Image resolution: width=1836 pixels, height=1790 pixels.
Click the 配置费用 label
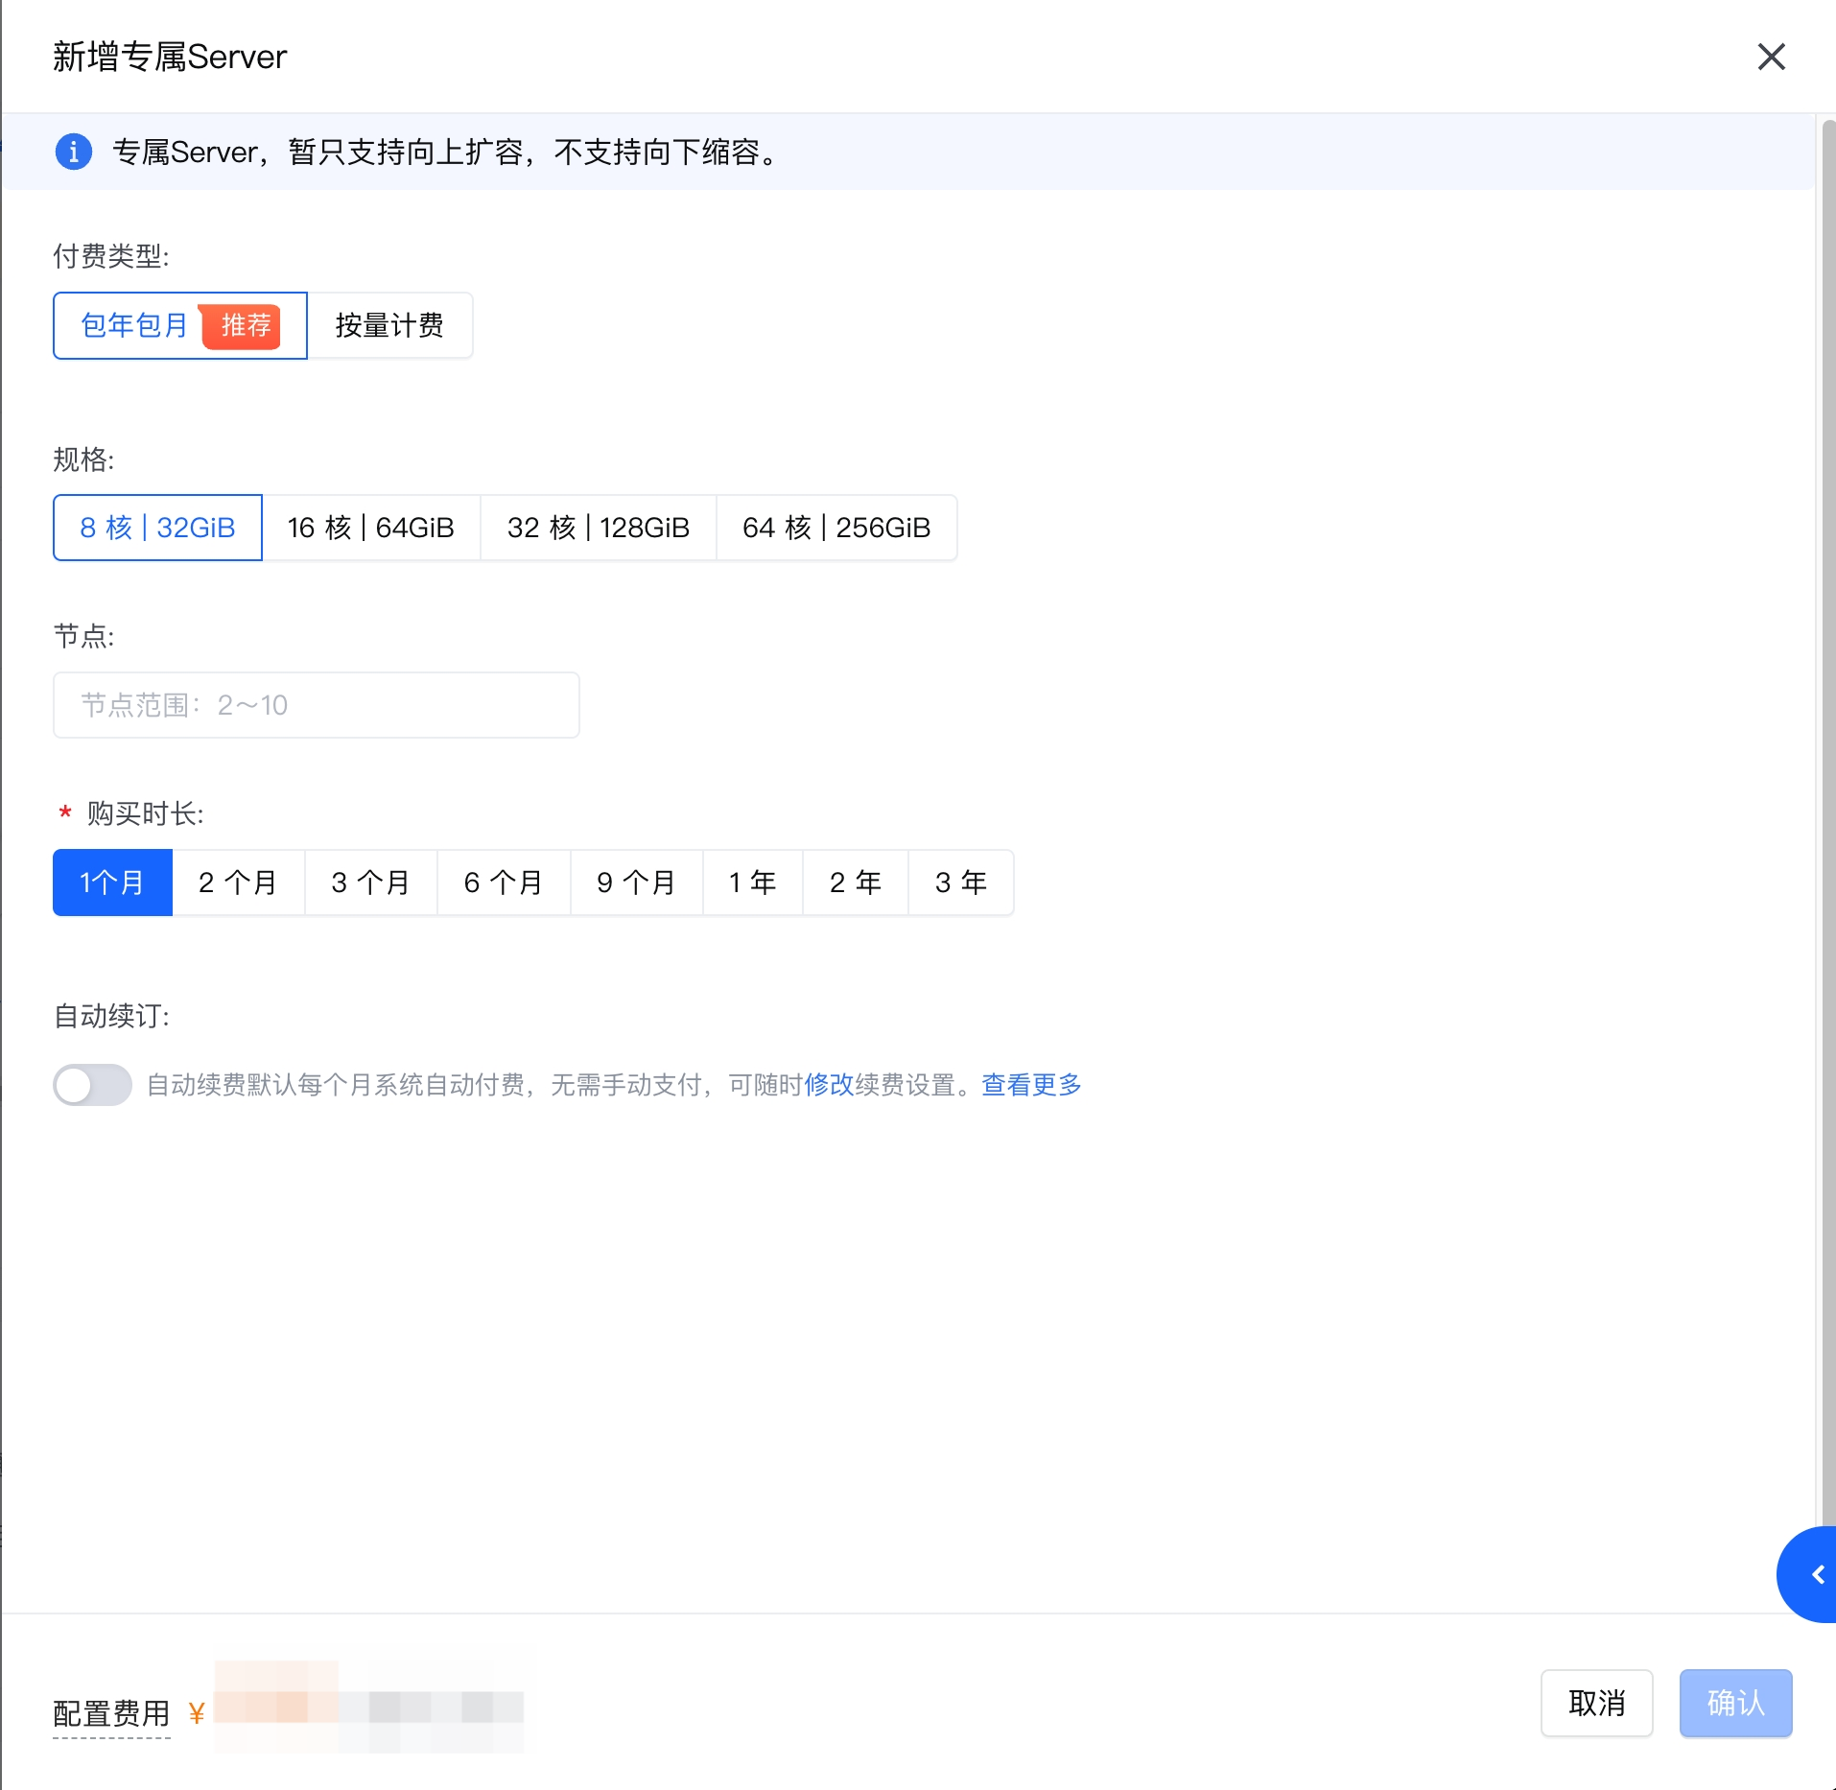[x=111, y=1713]
